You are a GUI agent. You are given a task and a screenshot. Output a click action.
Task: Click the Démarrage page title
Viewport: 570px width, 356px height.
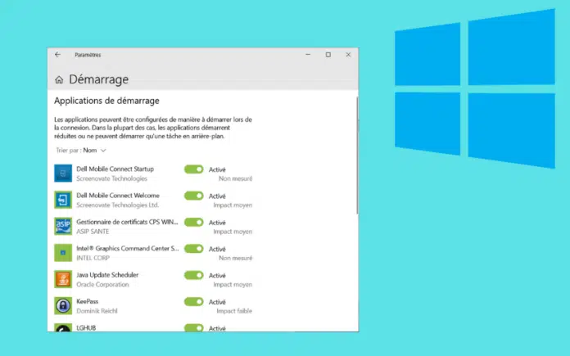99,79
